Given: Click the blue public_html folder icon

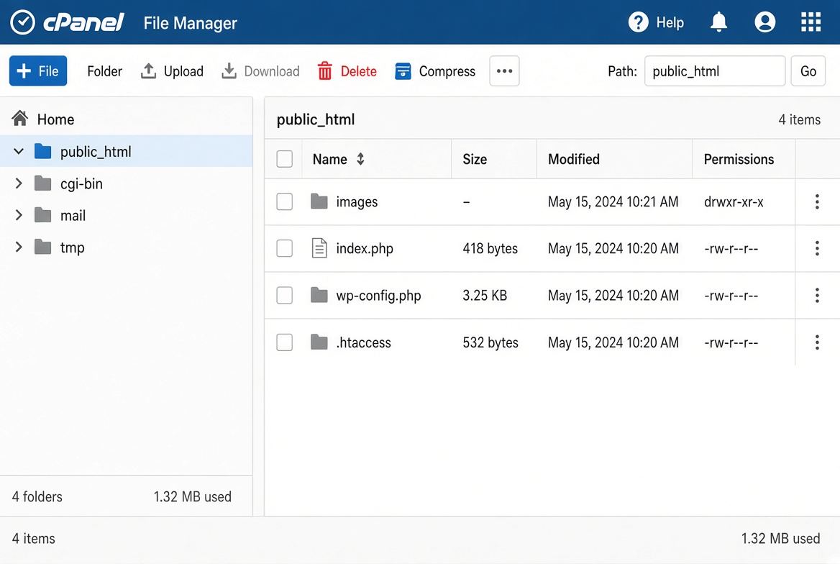Looking at the screenshot, I should point(43,151).
